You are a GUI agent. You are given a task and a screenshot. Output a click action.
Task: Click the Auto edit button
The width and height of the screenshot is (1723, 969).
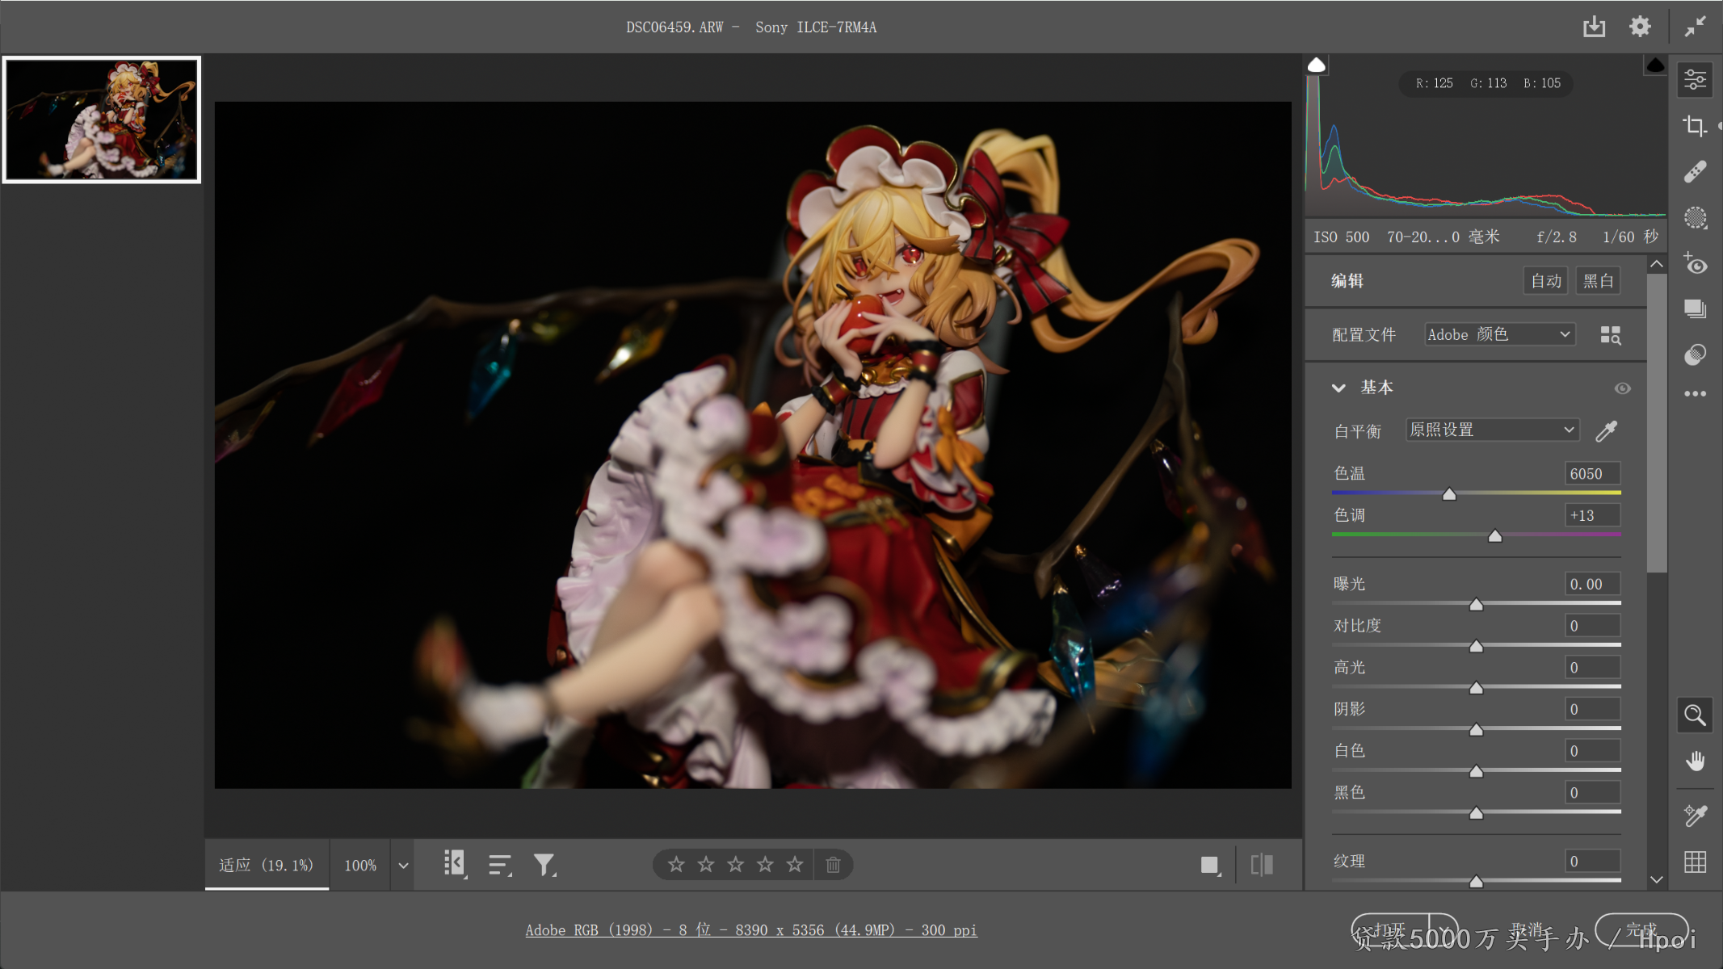pyautogui.click(x=1545, y=281)
